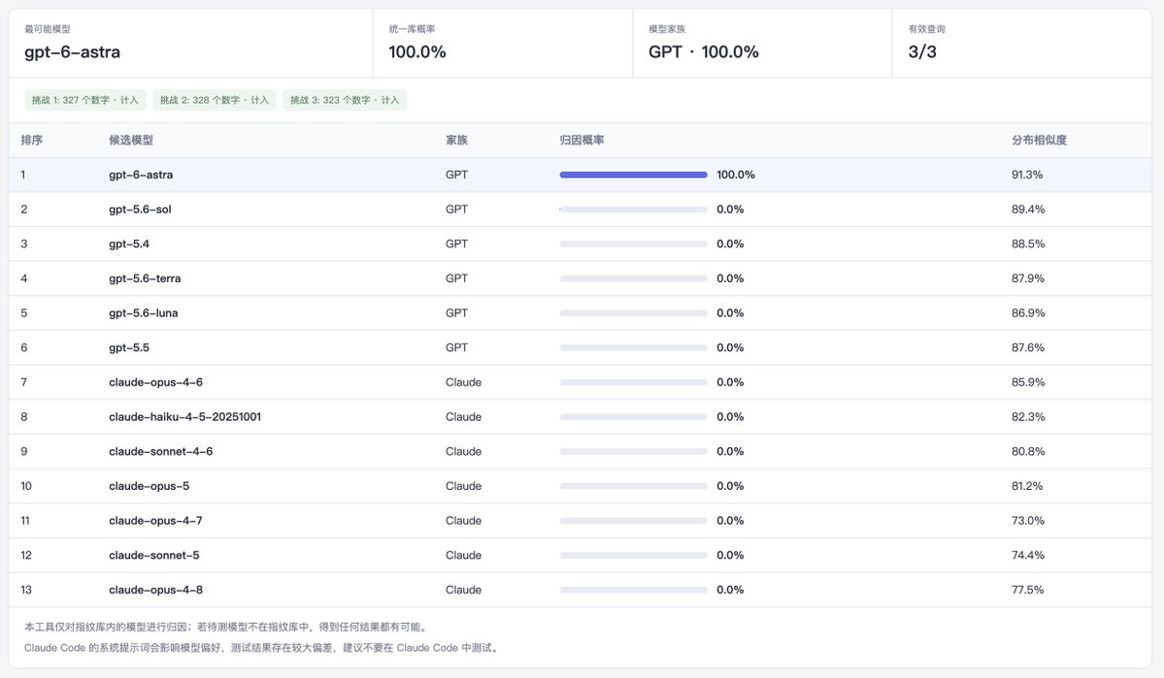Click the 86.9% similarity value

pos(1028,313)
